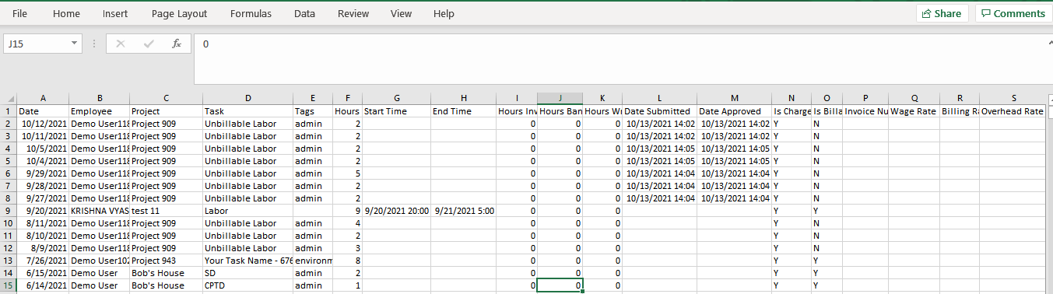Open the Help tab
The height and width of the screenshot is (294, 1053).
[x=444, y=14]
